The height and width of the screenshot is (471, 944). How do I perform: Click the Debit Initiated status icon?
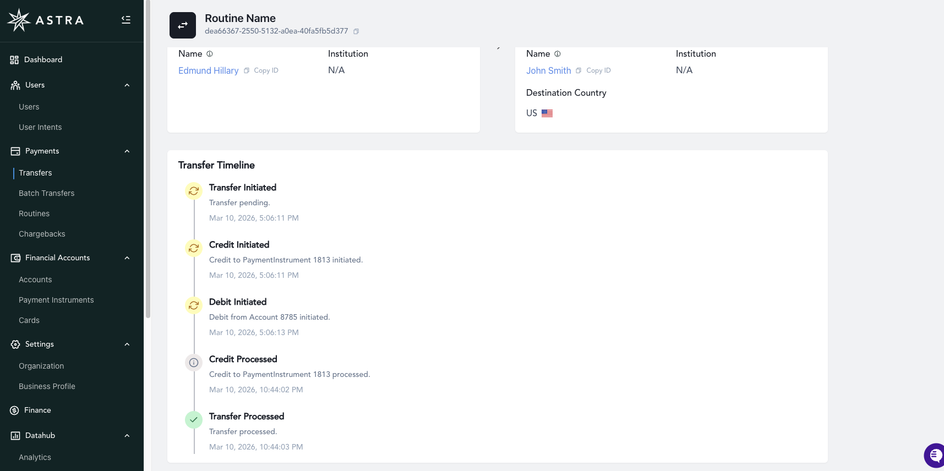click(194, 305)
